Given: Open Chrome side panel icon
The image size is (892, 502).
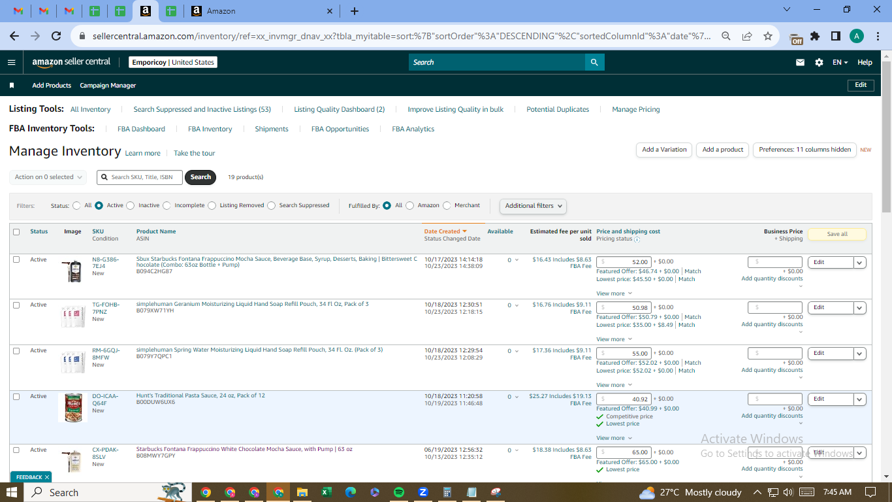Looking at the screenshot, I should coord(835,37).
